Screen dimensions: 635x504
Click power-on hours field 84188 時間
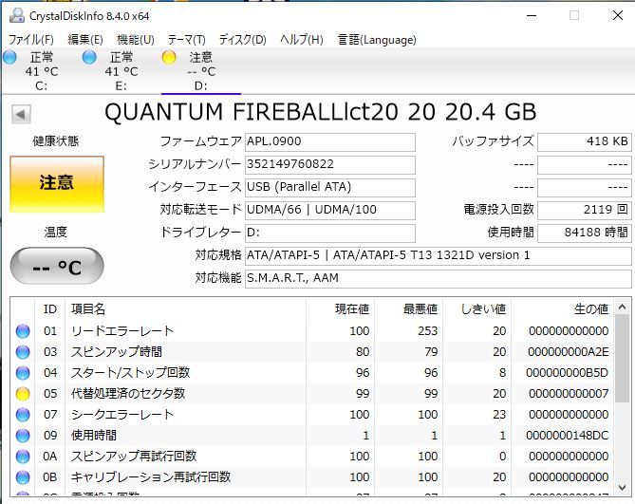click(x=585, y=233)
